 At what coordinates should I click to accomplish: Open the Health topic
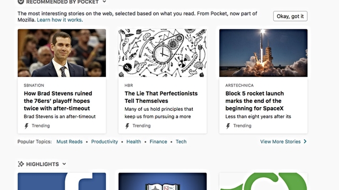[133, 141]
